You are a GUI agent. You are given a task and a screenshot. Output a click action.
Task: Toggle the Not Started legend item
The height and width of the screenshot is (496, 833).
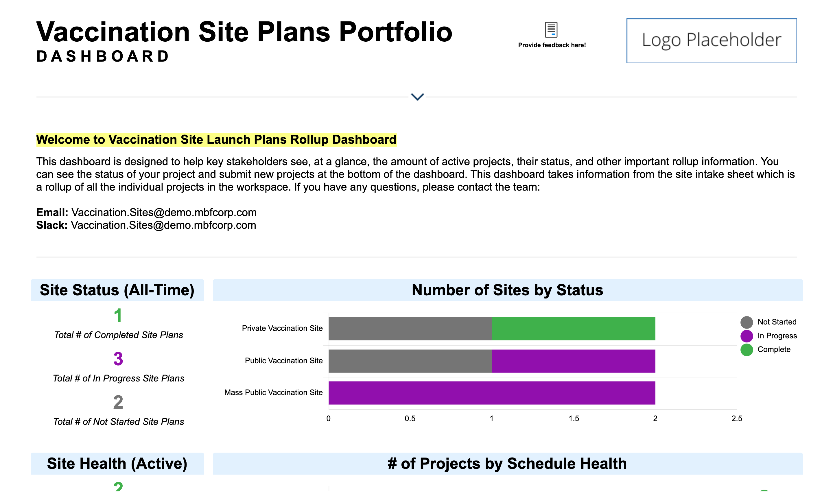(777, 322)
